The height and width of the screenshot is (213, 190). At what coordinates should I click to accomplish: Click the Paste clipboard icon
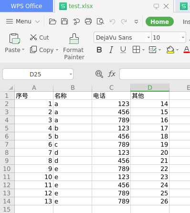pos(14,39)
